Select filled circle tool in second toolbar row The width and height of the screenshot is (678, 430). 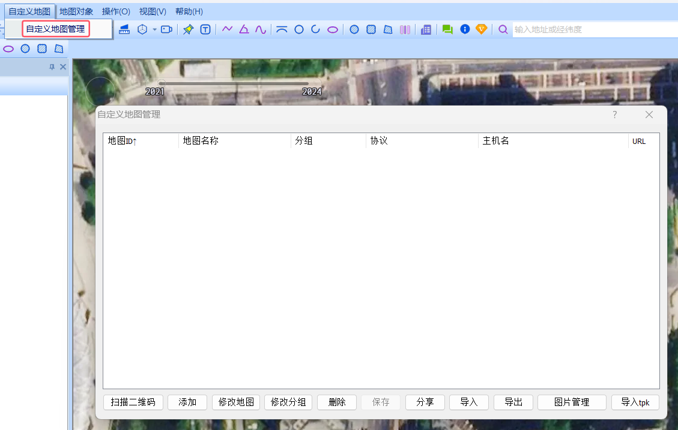tap(25, 49)
